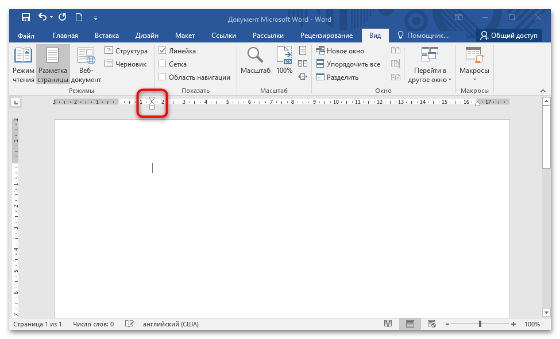Zoom out with the minus button
The width and height of the screenshot is (560, 339).
coord(447,324)
